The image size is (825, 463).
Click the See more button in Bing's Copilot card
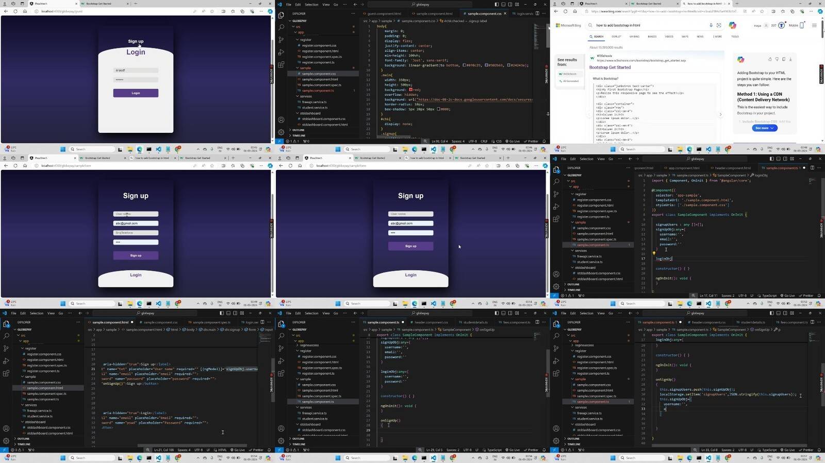click(x=765, y=128)
